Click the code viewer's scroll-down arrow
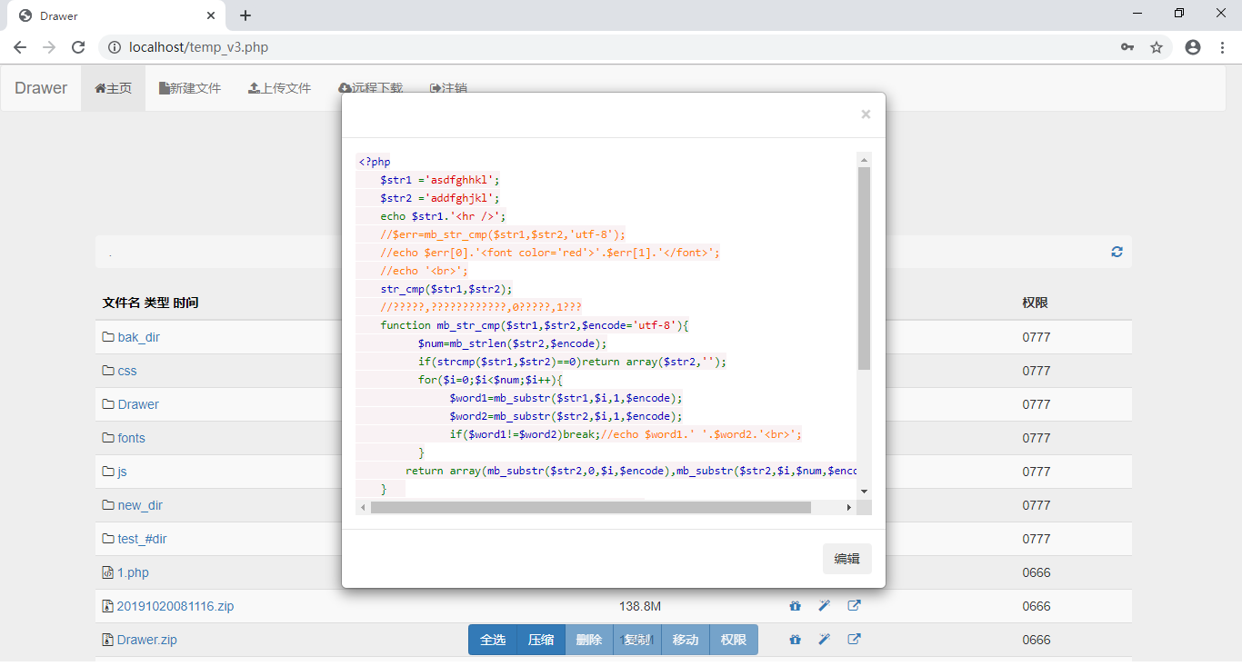This screenshot has width=1242, height=666. pos(864,492)
